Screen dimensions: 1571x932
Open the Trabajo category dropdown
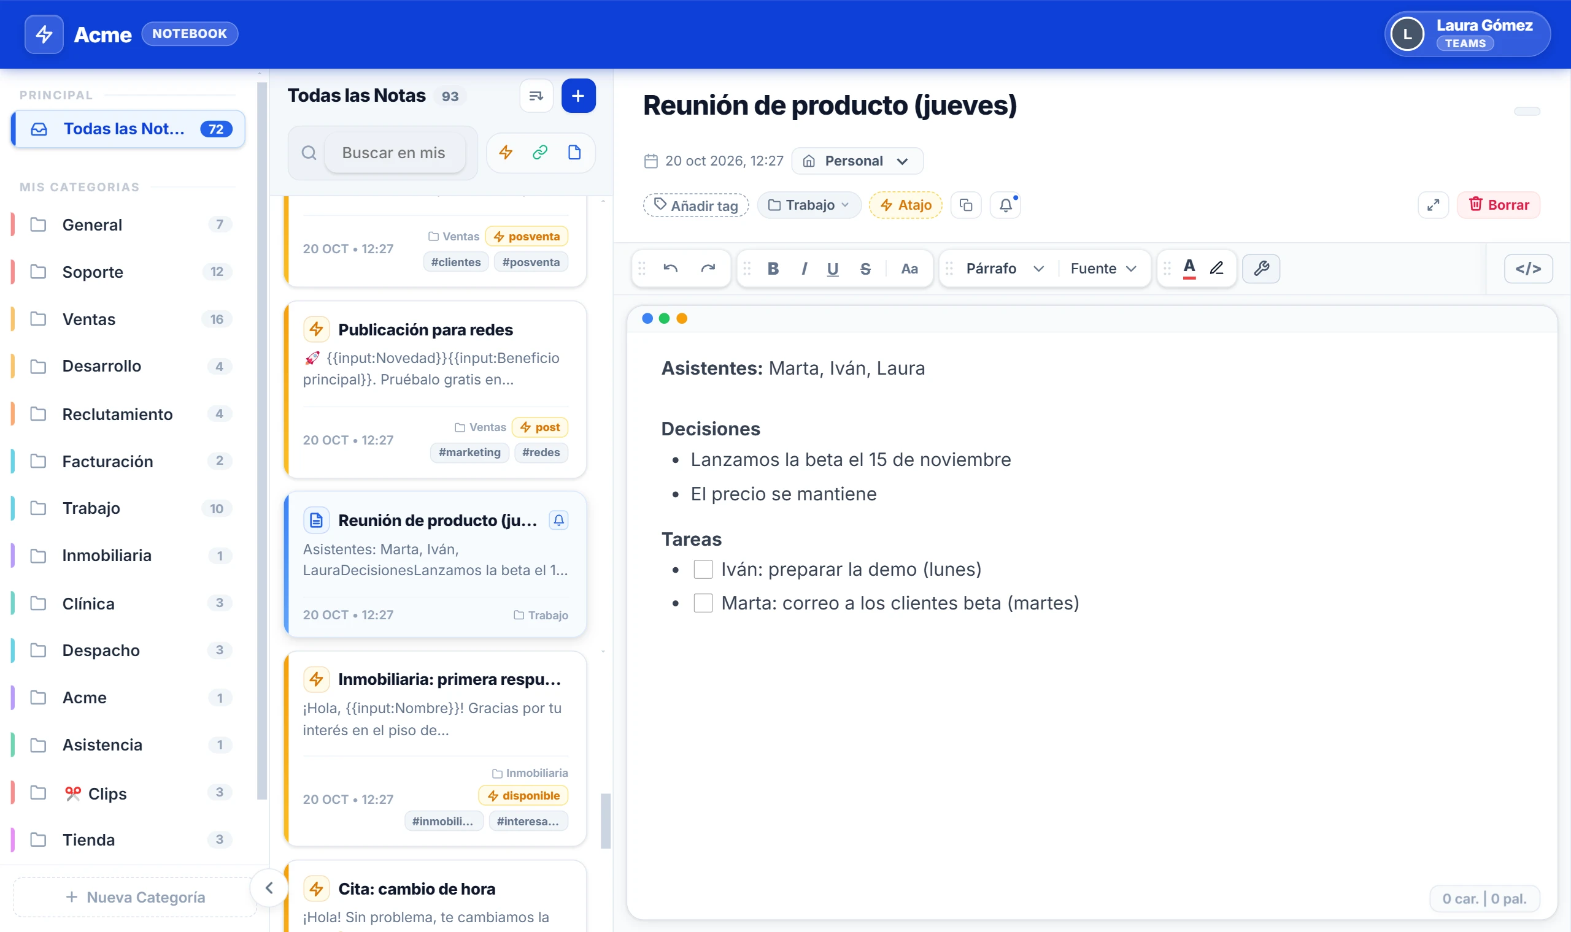tap(809, 205)
